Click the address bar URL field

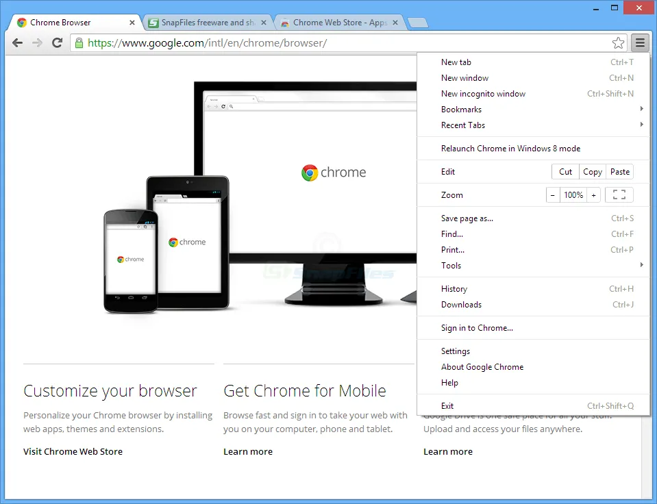click(x=348, y=42)
